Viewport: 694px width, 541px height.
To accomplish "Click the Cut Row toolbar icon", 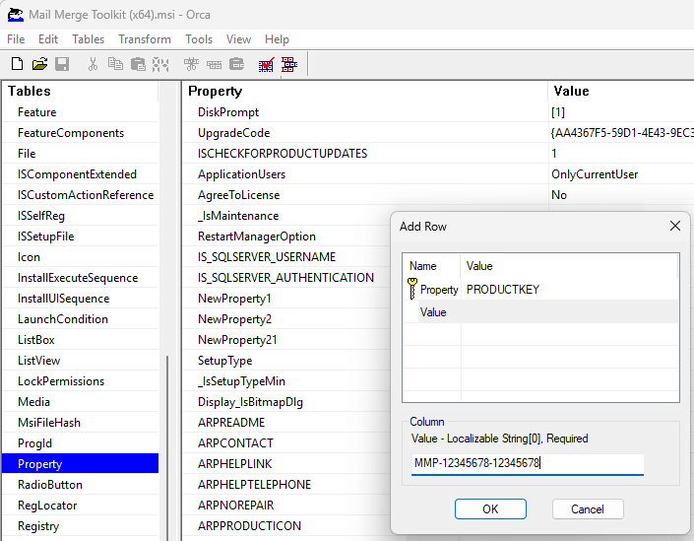I will [x=191, y=64].
